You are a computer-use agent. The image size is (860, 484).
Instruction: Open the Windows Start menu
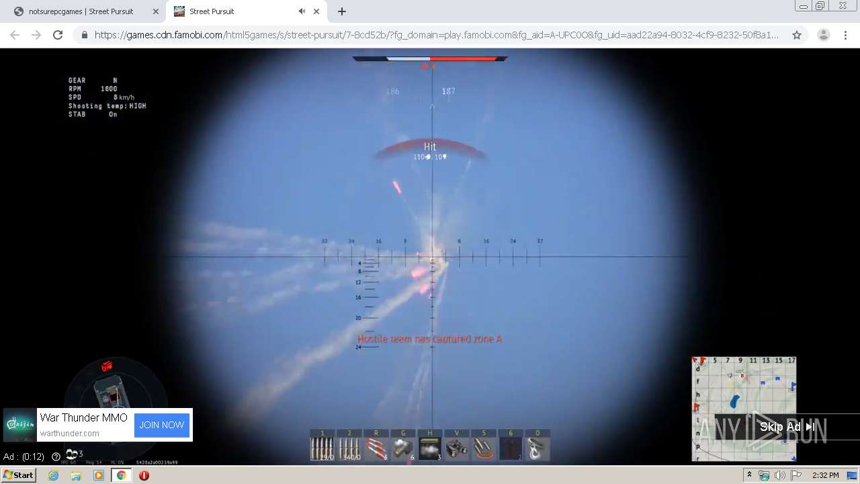click(19, 475)
